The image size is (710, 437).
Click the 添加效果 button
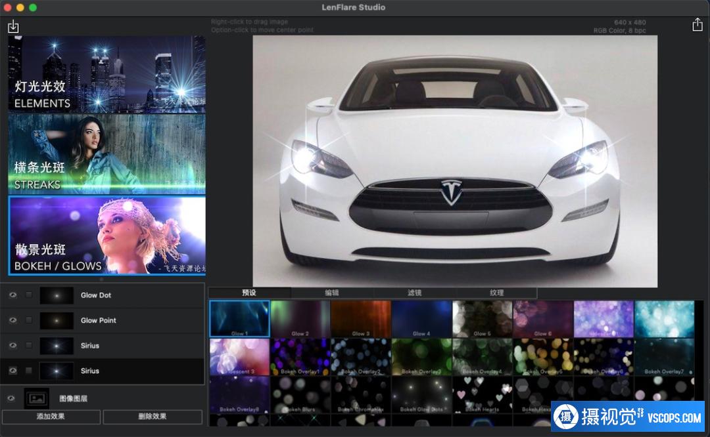[x=51, y=417]
